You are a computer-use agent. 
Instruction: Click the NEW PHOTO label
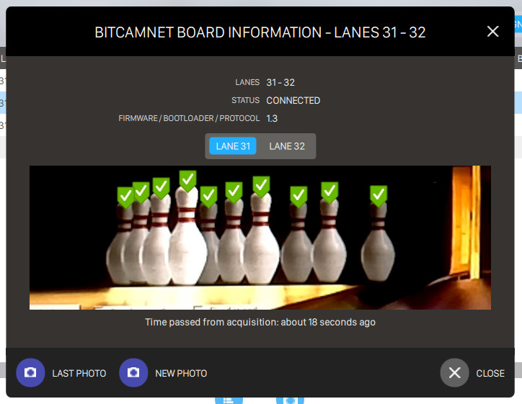click(181, 374)
